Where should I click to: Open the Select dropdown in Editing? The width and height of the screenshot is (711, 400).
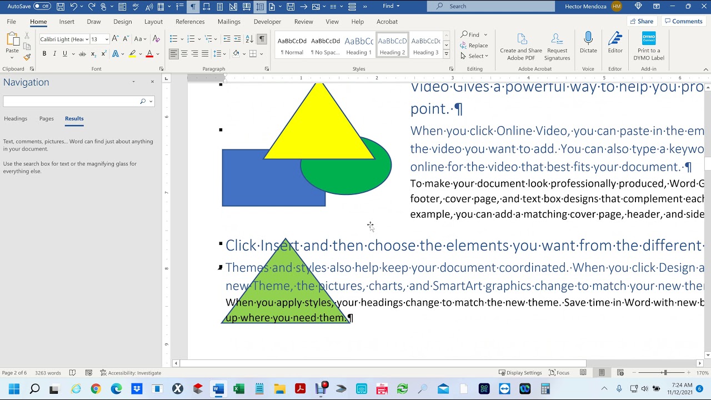[474, 56]
